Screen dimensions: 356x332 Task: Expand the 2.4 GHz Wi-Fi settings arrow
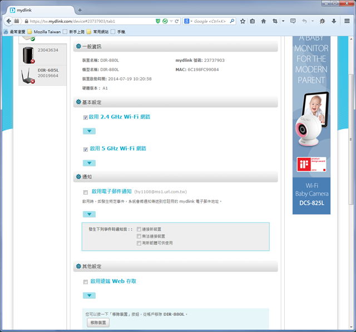pos(89,131)
